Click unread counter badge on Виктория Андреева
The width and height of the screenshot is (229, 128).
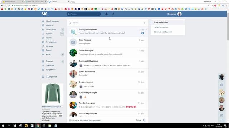tap(142, 33)
